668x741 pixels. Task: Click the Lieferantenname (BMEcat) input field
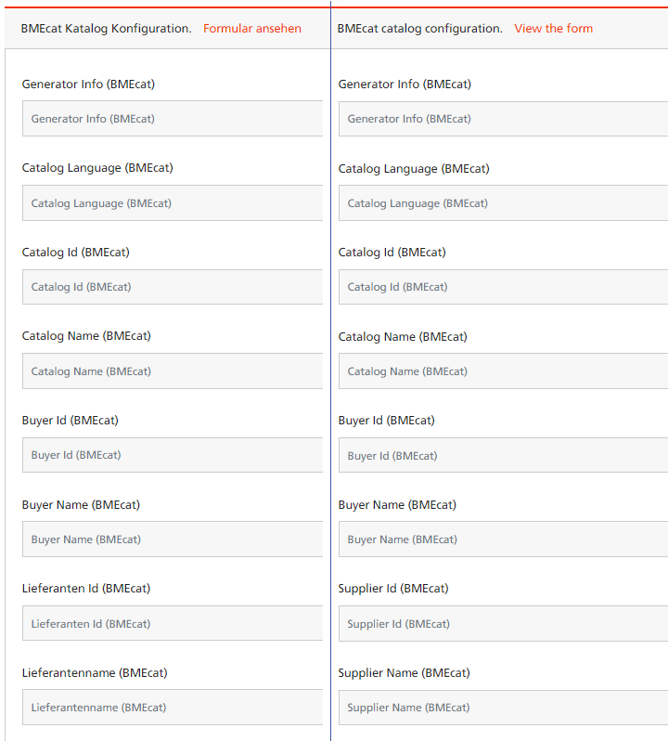coord(173,708)
